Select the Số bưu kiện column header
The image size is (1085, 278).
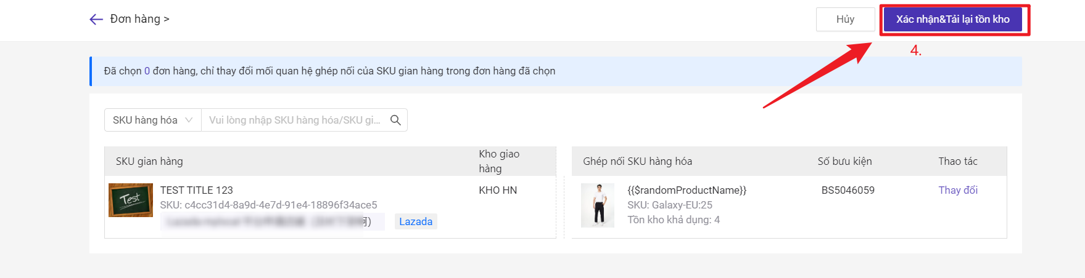click(x=845, y=161)
